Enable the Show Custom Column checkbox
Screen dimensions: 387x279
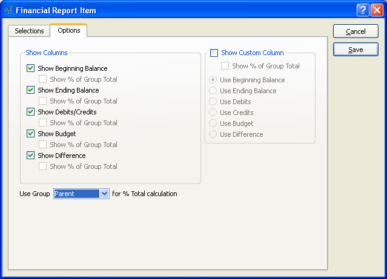tap(214, 53)
